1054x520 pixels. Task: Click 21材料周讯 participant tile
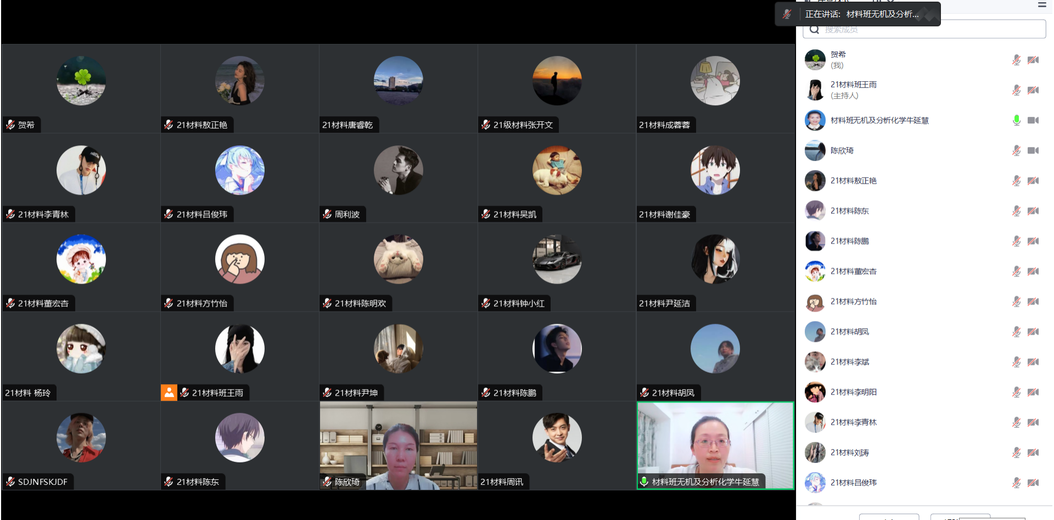557,445
